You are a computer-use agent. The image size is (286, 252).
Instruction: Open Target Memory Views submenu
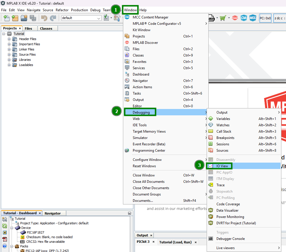166,131
